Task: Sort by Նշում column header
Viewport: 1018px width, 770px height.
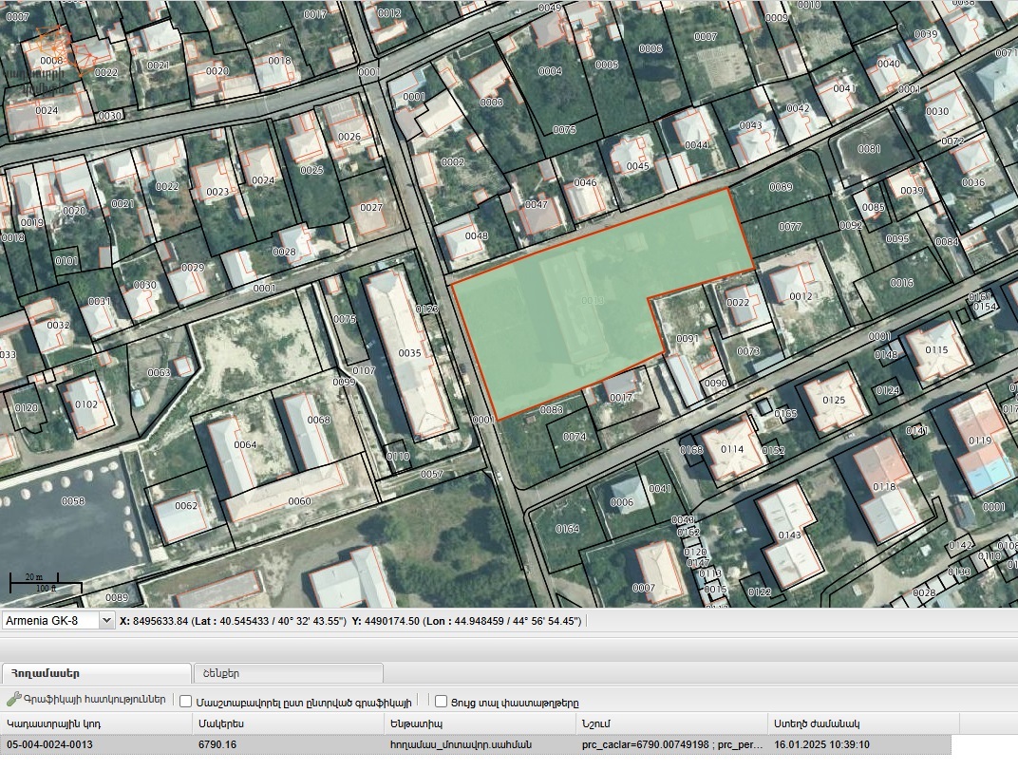Action: pos(670,723)
